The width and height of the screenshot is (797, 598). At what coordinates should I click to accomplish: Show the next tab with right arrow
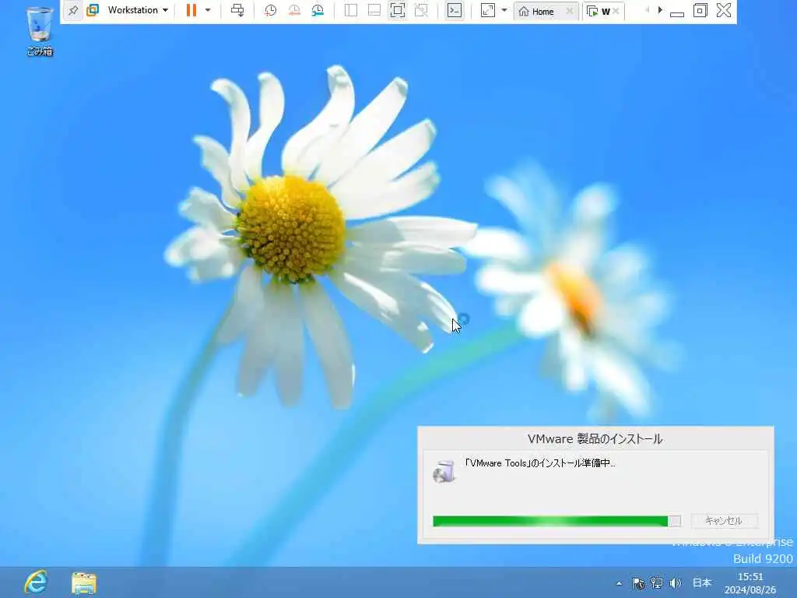point(660,10)
